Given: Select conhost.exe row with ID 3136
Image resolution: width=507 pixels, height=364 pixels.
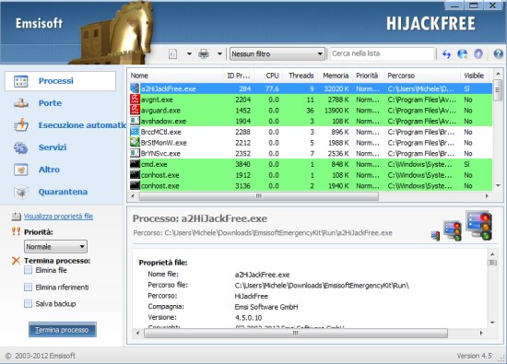Looking at the screenshot, I should (311, 185).
